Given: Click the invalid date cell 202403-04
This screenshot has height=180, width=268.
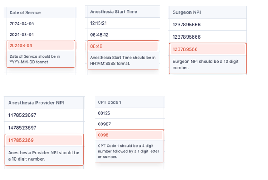Looking at the screenshot, I should [41, 46].
